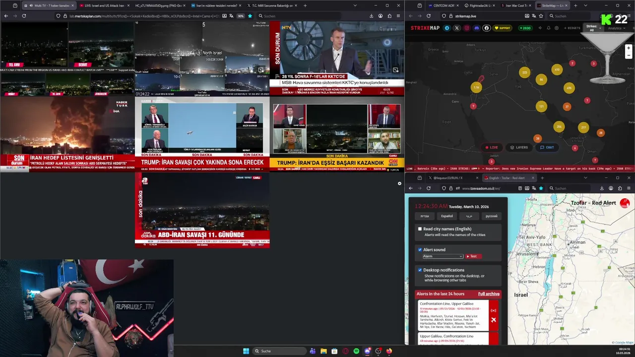This screenshot has width=635, height=357.
Task: Toggle bookmark star on tzevaadom page
Action: pos(541,188)
